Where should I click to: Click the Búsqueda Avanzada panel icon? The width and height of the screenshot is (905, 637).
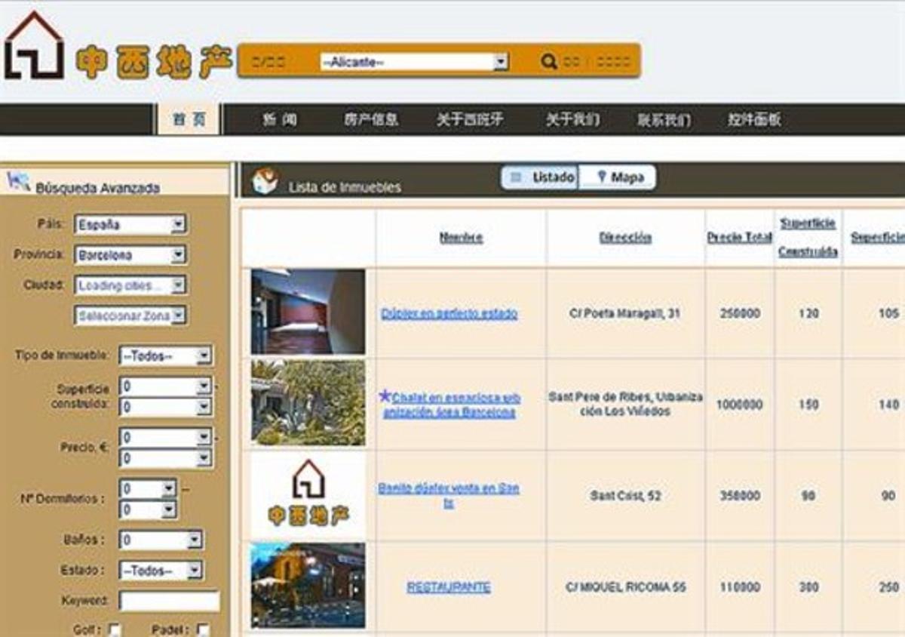click(x=18, y=181)
